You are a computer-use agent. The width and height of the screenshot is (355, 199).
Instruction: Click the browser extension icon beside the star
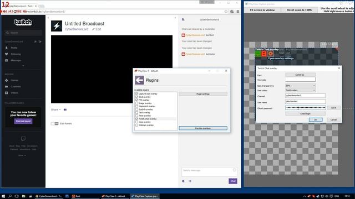(232, 12)
